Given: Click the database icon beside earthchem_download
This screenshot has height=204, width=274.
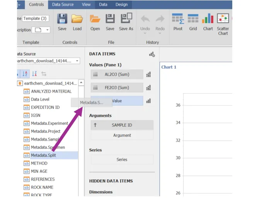Looking at the screenshot, I should tap(20, 83).
